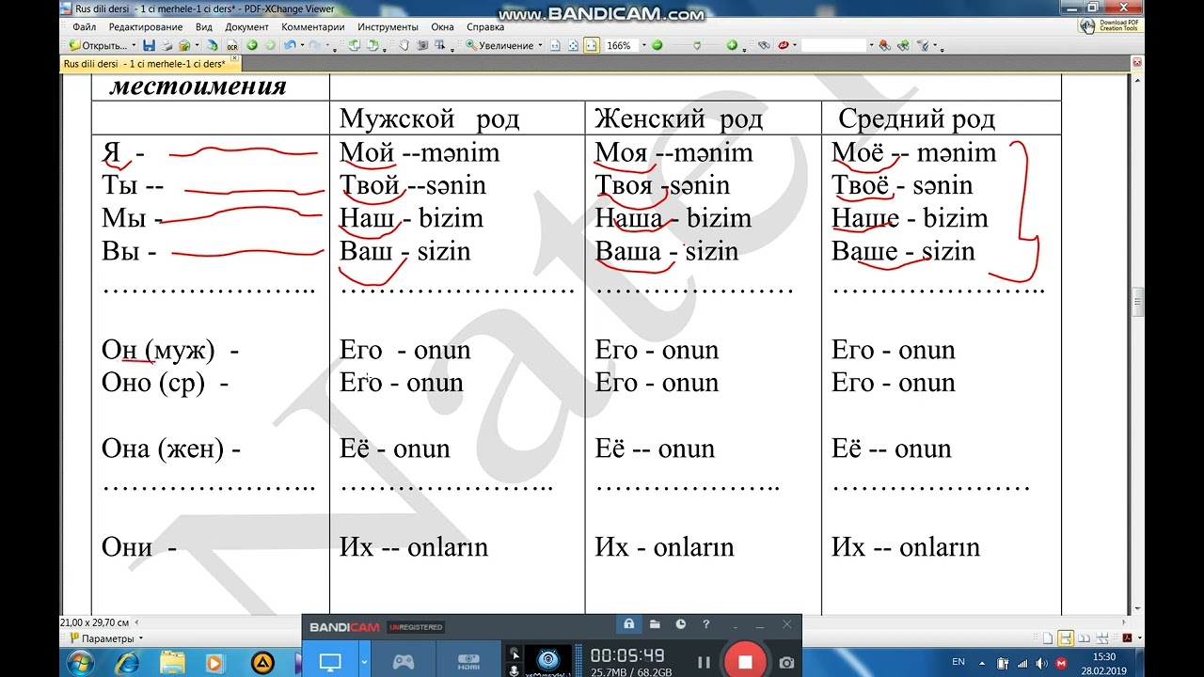Click the Email document icon
The height and width of the screenshot is (677, 1204).
[x=182, y=45]
